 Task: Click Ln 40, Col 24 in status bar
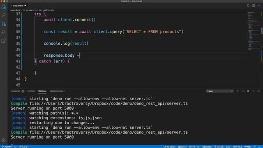tap(169, 147)
